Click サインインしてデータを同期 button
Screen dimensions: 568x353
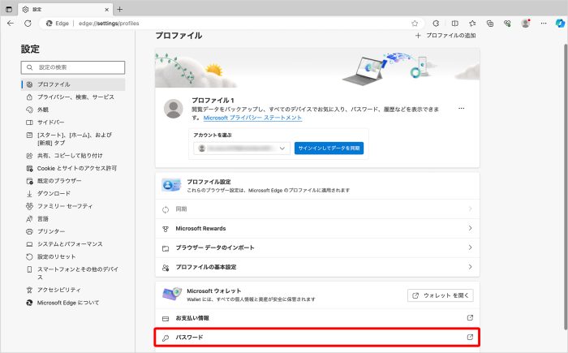tap(329, 149)
